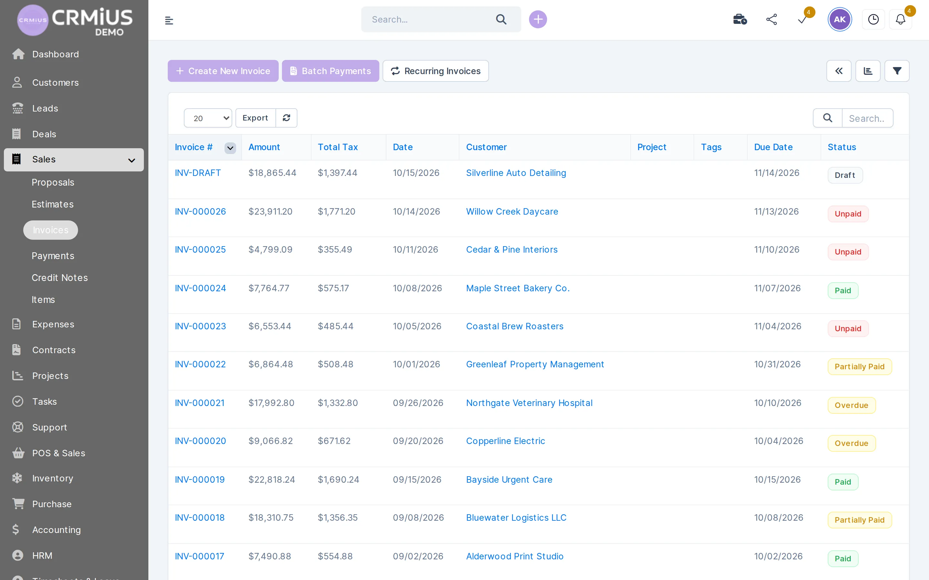Open the notifications bell icon
The image size is (929, 580).
pyautogui.click(x=900, y=19)
